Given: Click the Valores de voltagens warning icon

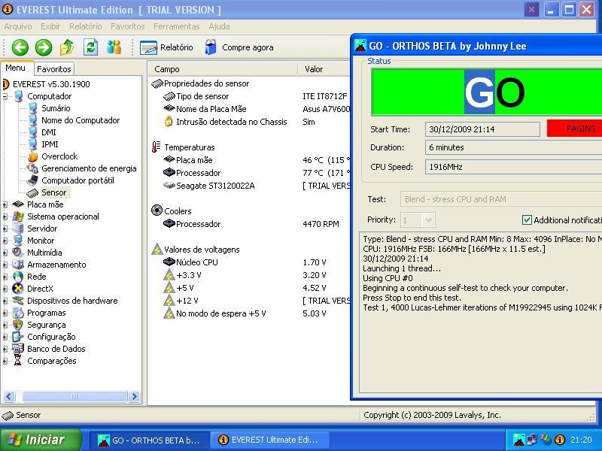Looking at the screenshot, I should [157, 250].
